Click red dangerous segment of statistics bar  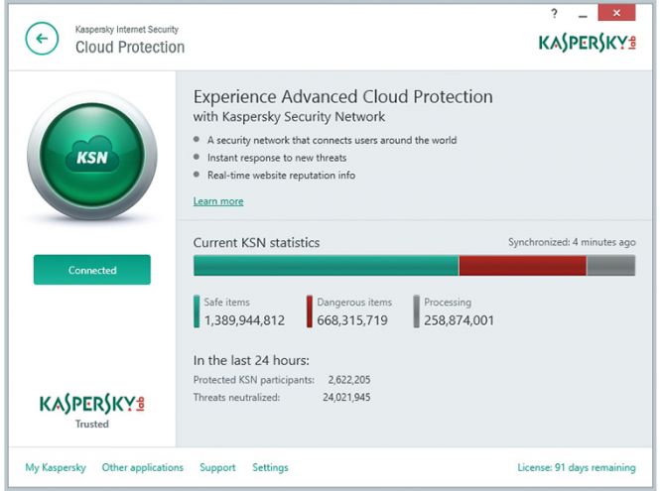coord(522,266)
